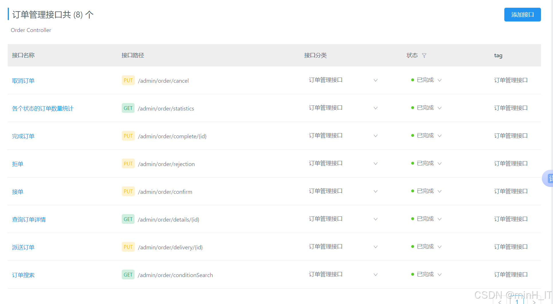Click the GET badge on /admin/order/statistics
553x304 pixels.
pos(128,108)
